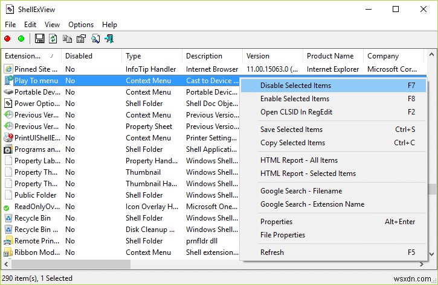The height and width of the screenshot is (285, 438).
Task: Click the Save floppy disk toolbar icon
Action: 39,39
